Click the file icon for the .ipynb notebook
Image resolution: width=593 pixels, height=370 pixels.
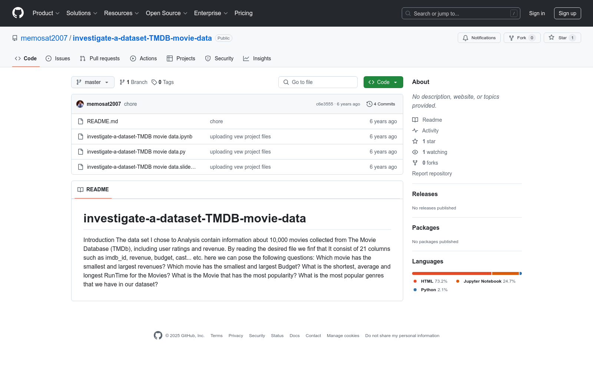[81, 137]
